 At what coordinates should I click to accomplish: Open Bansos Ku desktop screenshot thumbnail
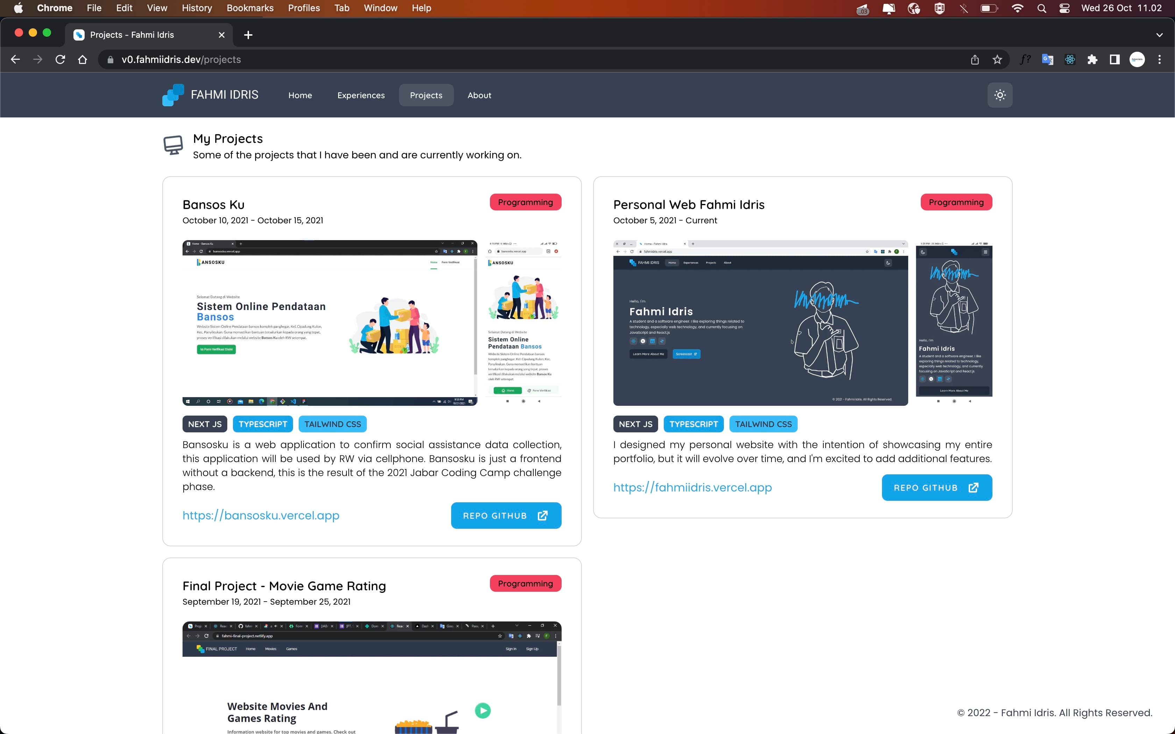pyautogui.click(x=330, y=323)
